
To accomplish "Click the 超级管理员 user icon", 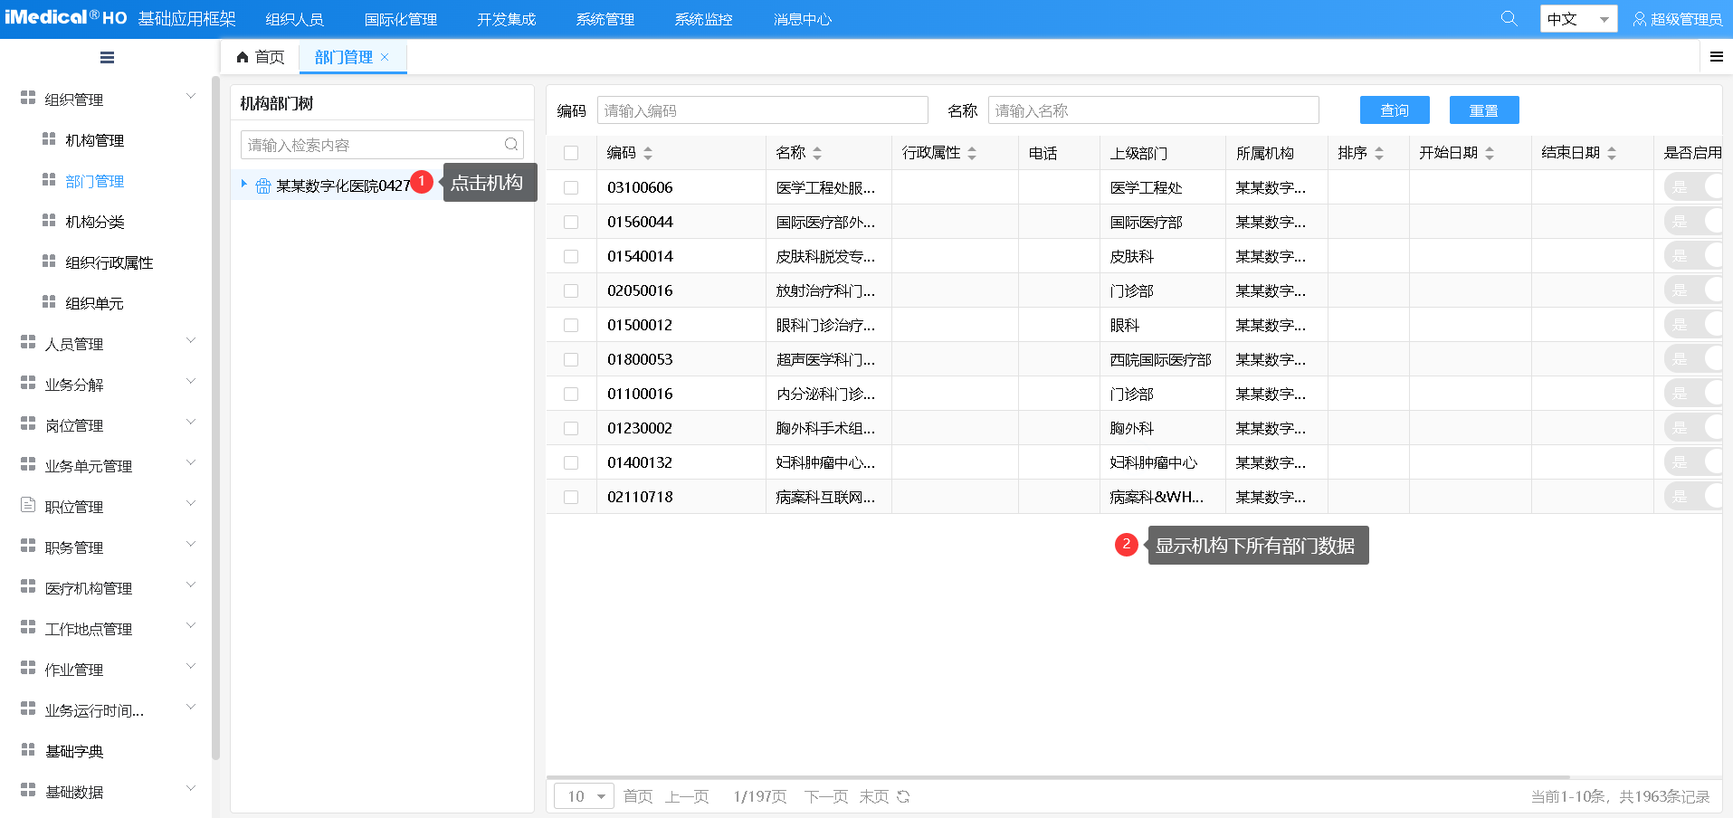I will [1639, 19].
